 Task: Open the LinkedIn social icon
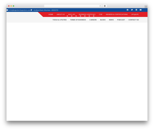click(x=136, y=10)
